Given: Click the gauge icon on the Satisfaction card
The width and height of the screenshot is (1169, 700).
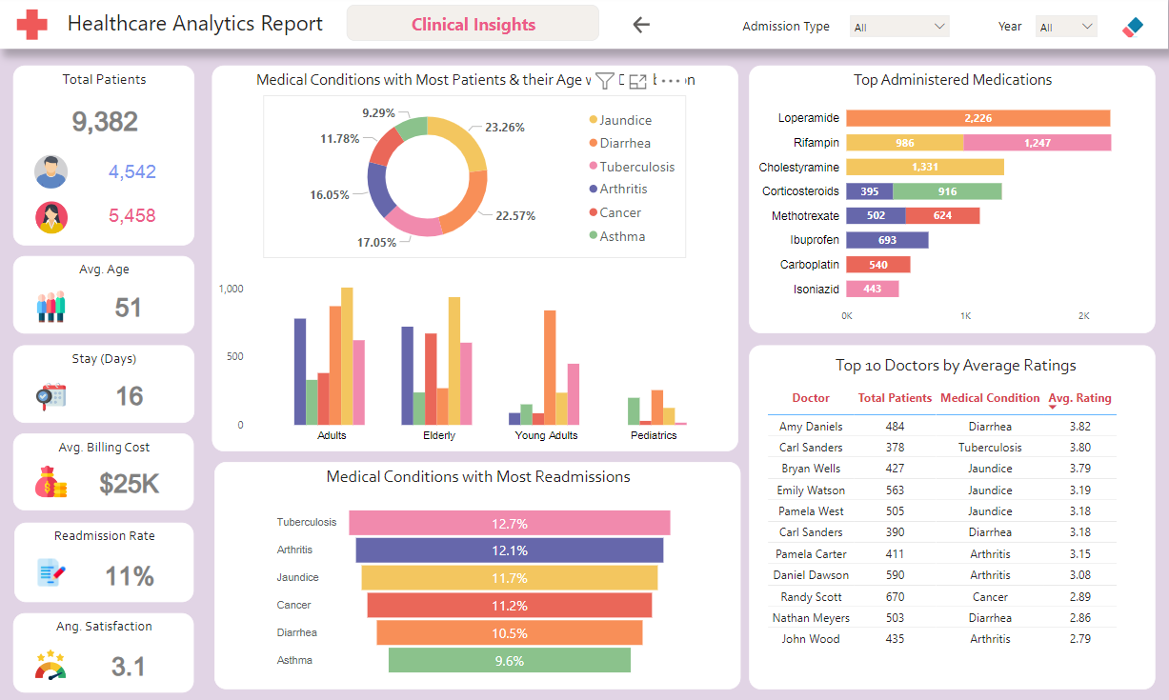Looking at the screenshot, I should 50,666.
